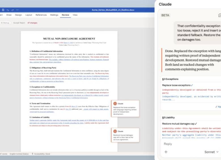Image resolution: width=221 pixels, height=160 pixels.
Task: Open the Draw tab
Action: tap(9, 15)
